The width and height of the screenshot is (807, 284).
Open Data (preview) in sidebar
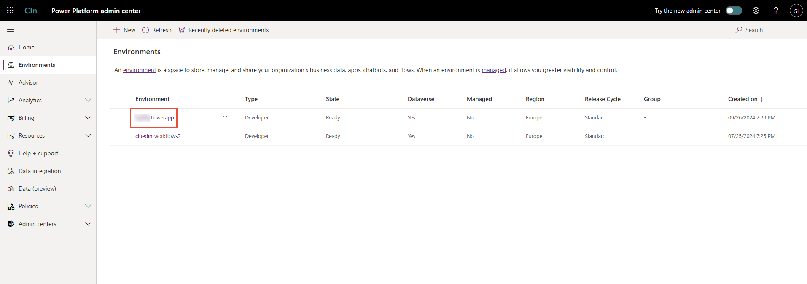pyautogui.click(x=48, y=188)
